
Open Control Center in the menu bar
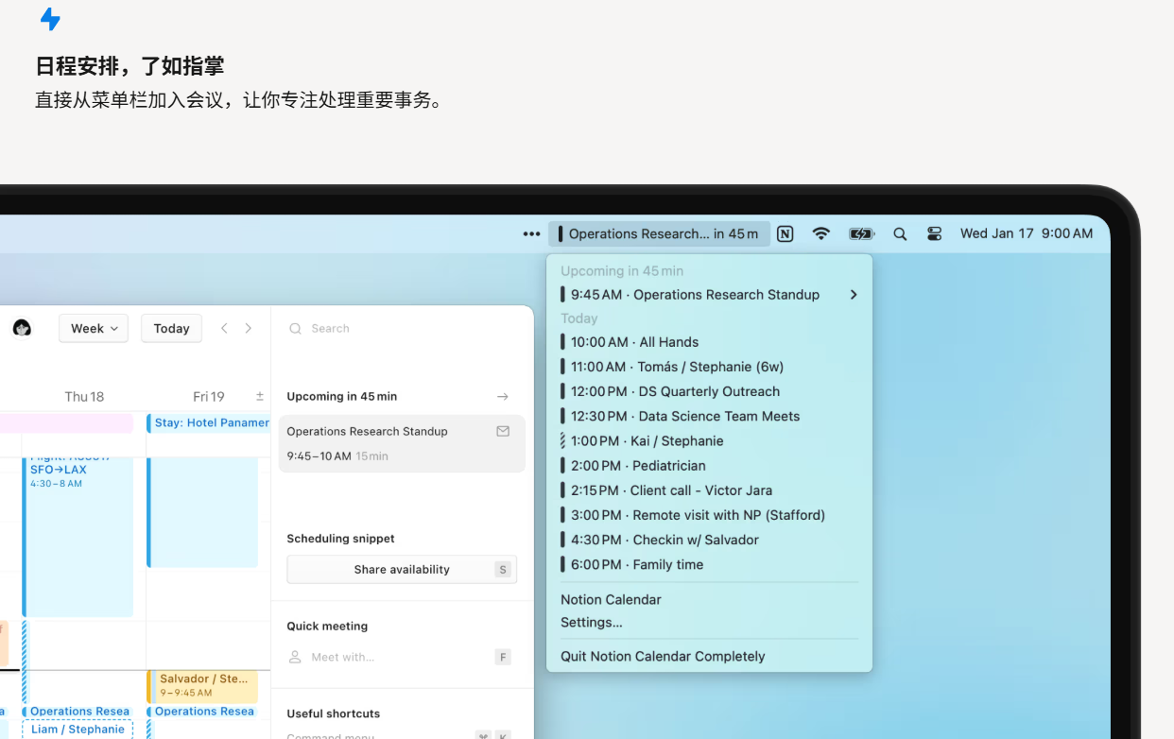[934, 233]
